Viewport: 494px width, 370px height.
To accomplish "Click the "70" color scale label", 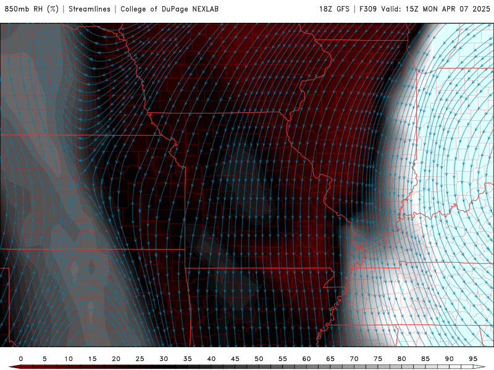I will tap(354, 359).
